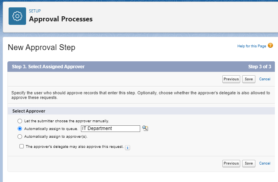
Task: Choose 'Automatically assign to approver(s)' option
Action: pyautogui.click(x=20, y=136)
